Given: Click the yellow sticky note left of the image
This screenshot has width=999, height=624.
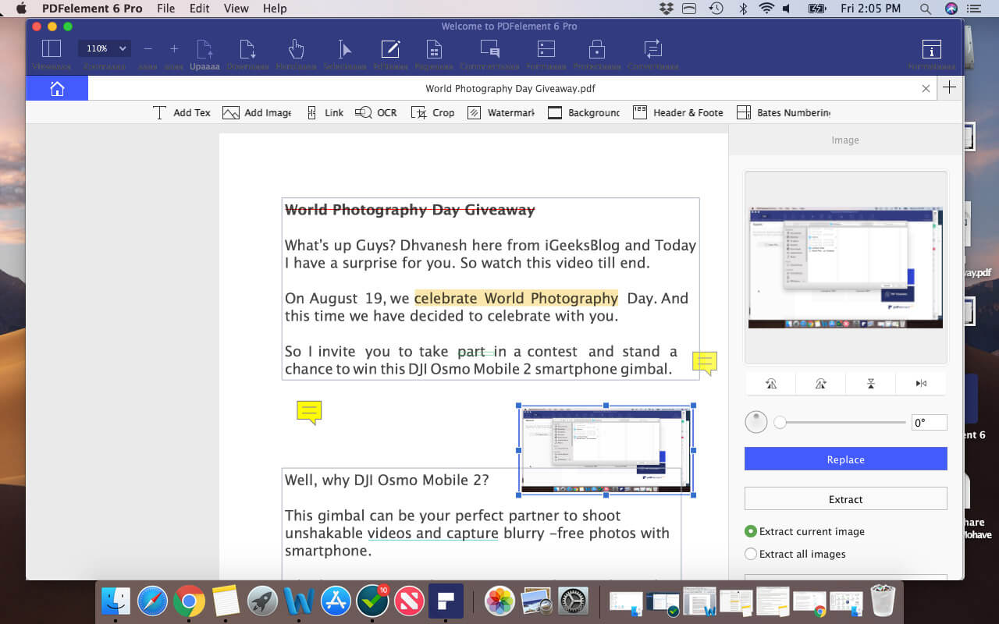Looking at the screenshot, I should pyautogui.click(x=309, y=412).
